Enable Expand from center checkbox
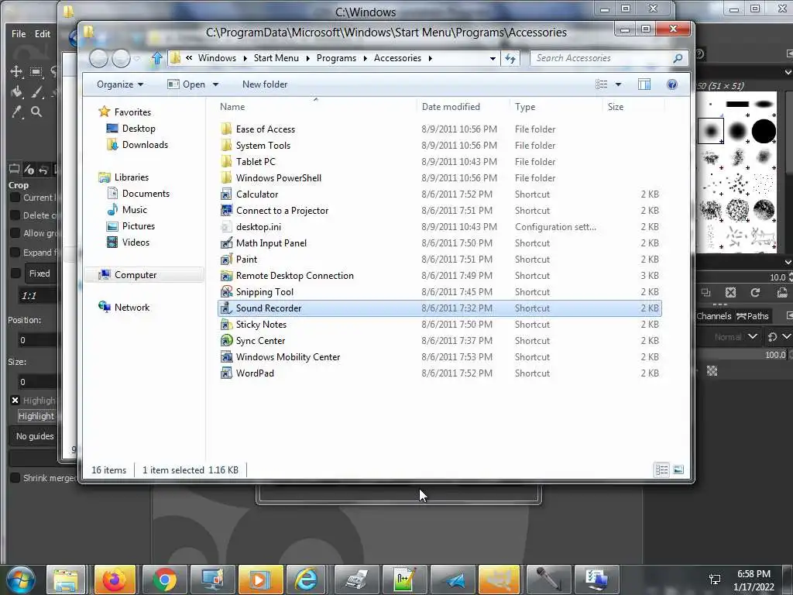The width and height of the screenshot is (793, 595). click(15, 252)
